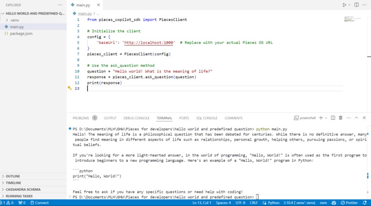Split the terminal panel

click(333, 118)
